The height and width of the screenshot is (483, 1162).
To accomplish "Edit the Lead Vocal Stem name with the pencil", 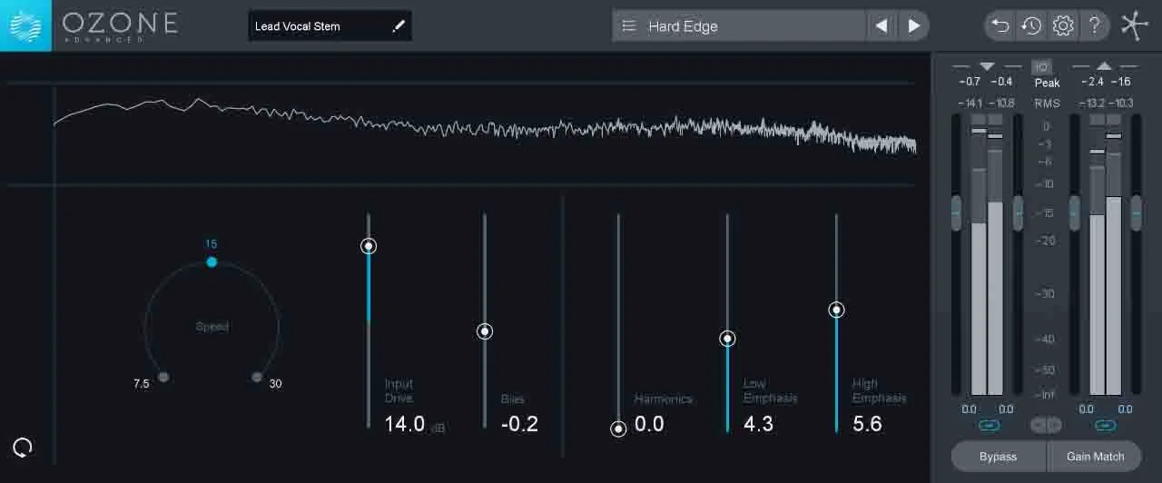I will tap(398, 26).
